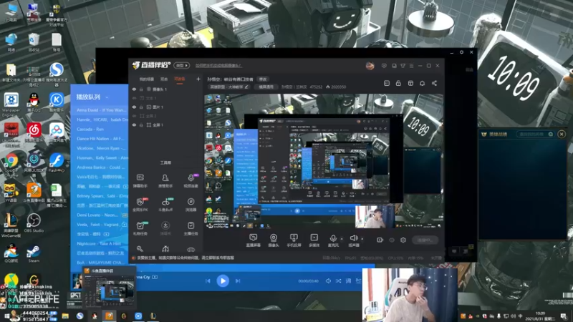Viewport: 573px width, 322px height.
Task: Toggle lock on 全屏 1 source
Action: [141, 125]
